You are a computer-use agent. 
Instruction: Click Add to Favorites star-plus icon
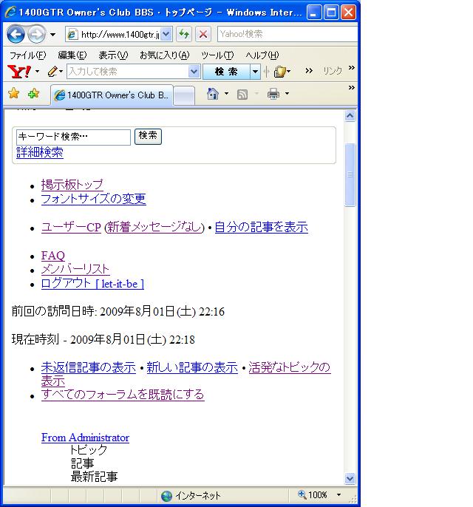coord(33,94)
